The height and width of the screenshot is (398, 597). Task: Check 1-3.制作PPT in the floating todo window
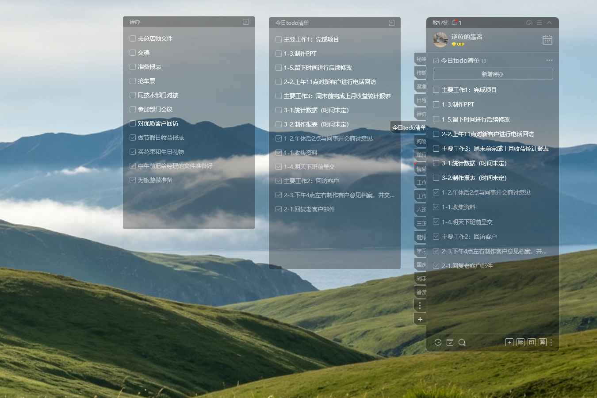click(x=279, y=54)
